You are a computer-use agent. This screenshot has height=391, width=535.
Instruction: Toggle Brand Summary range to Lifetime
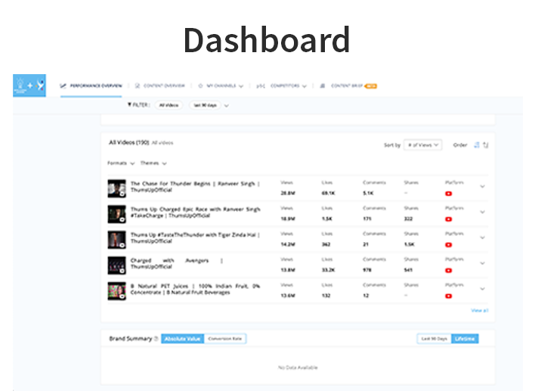click(465, 339)
